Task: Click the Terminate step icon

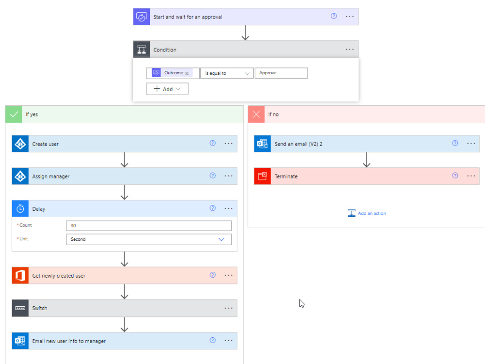Action: click(x=262, y=176)
